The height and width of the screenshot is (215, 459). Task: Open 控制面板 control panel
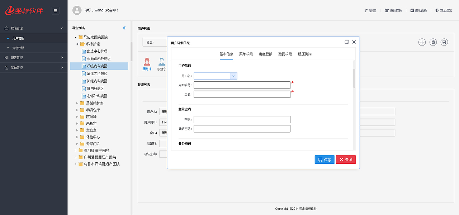click(418, 10)
